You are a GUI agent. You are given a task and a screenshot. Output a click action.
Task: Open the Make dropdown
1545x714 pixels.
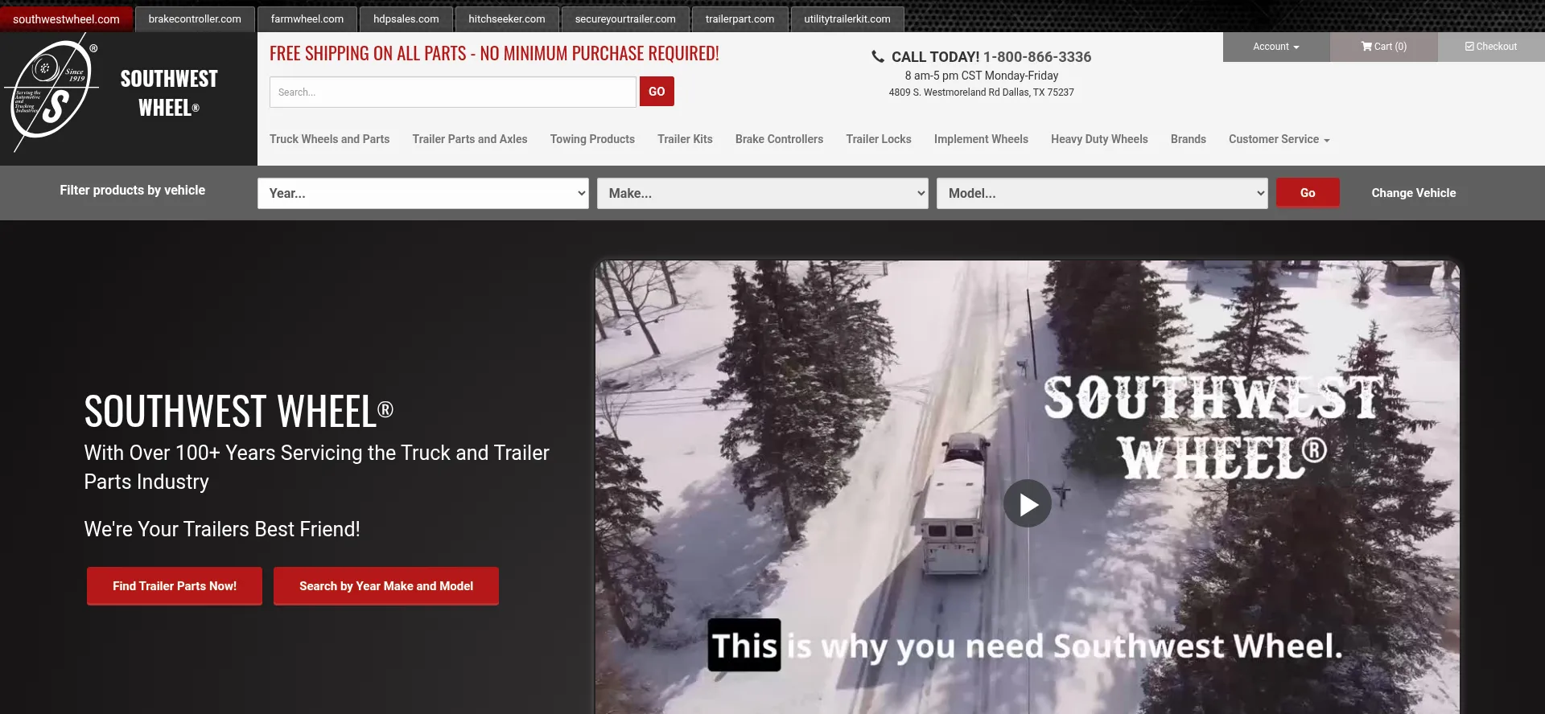tap(763, 193)
